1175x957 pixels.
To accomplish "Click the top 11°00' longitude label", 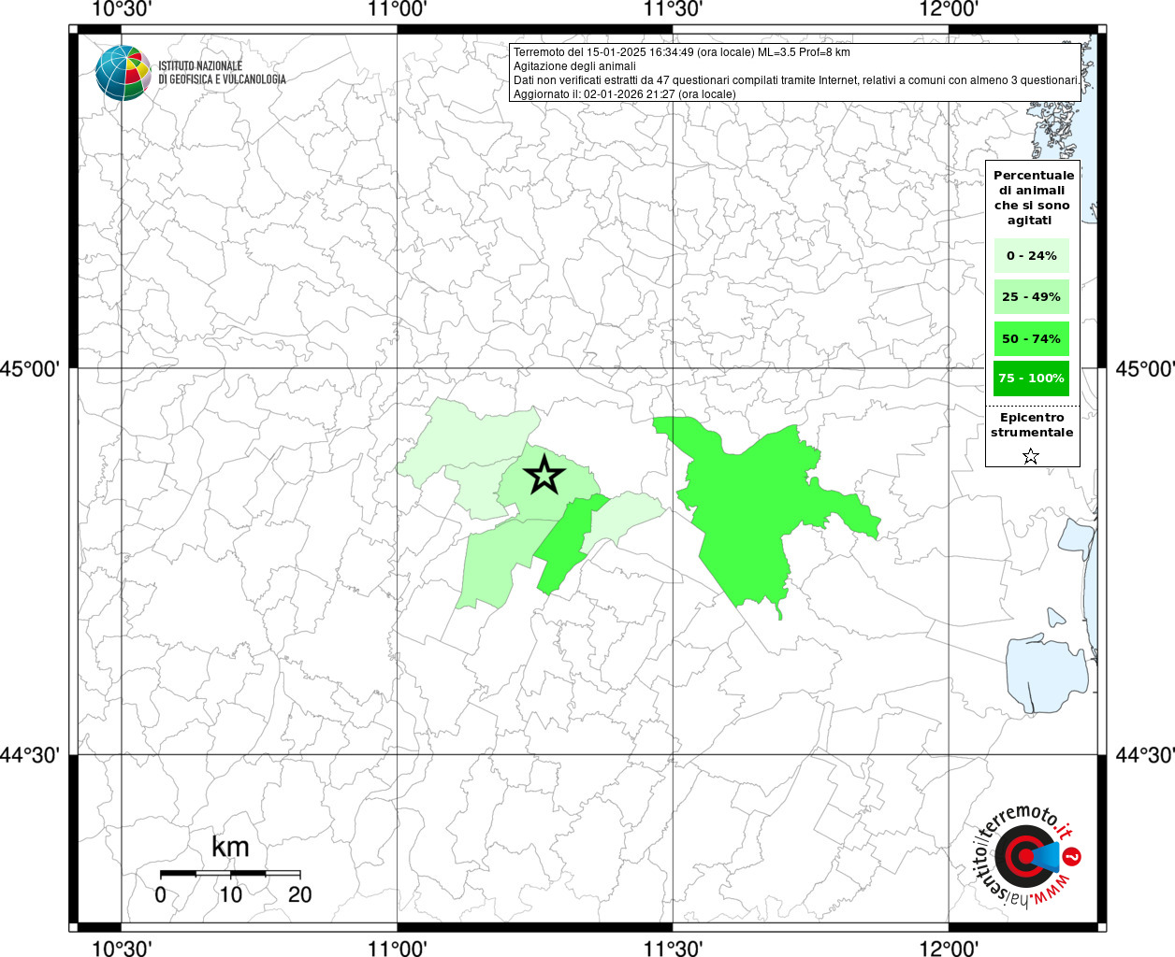I will [398, 9].
